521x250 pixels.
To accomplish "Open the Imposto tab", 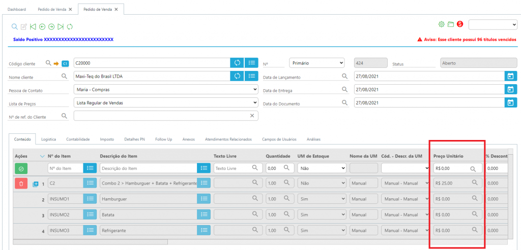I will click(x=107, y=138).
